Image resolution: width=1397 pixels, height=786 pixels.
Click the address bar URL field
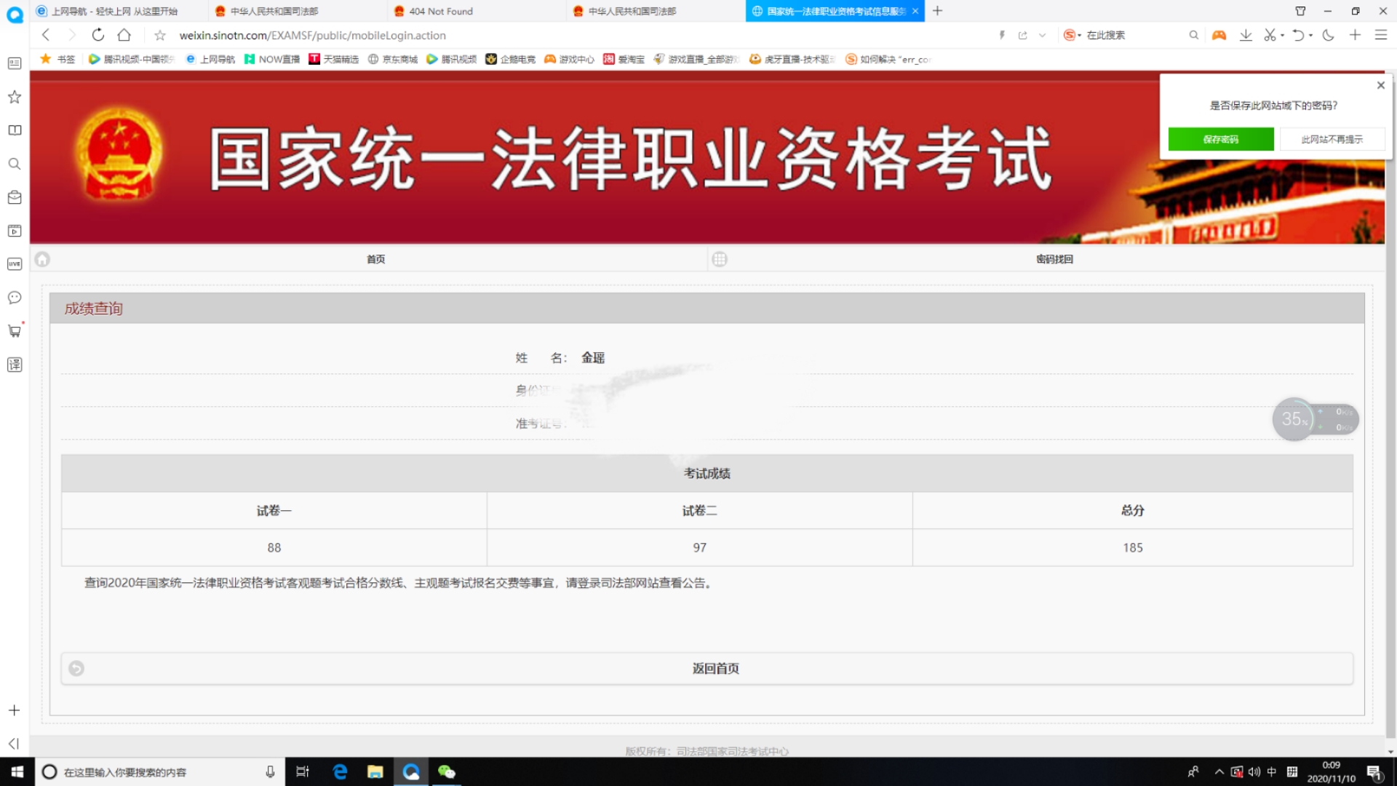(582, 35)
